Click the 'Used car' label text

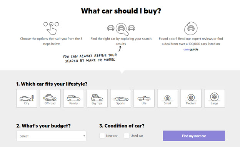pyautogui.click(x=137, y=136)
